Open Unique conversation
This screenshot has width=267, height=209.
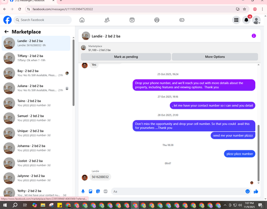click(x=36, y=133)
